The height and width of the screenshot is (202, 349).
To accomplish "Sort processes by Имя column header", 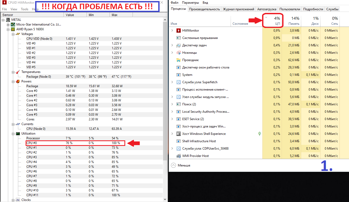I will 200,21.
